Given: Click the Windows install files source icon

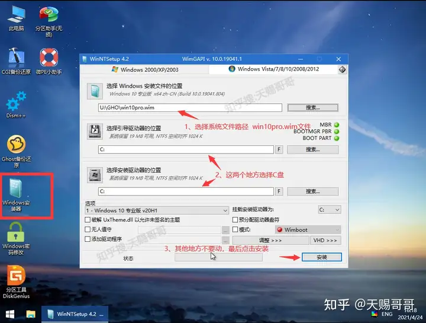Looking at the screenshot, I should [95, 91].
